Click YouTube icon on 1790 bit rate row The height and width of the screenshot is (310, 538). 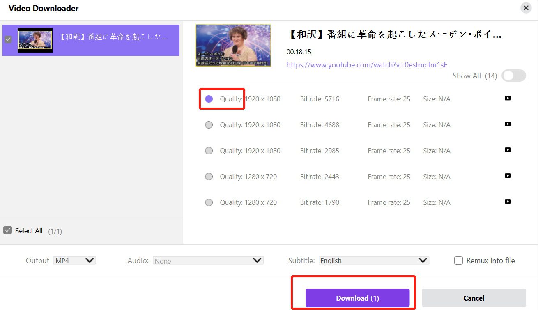pyautogui.click(x=508, y=202)
